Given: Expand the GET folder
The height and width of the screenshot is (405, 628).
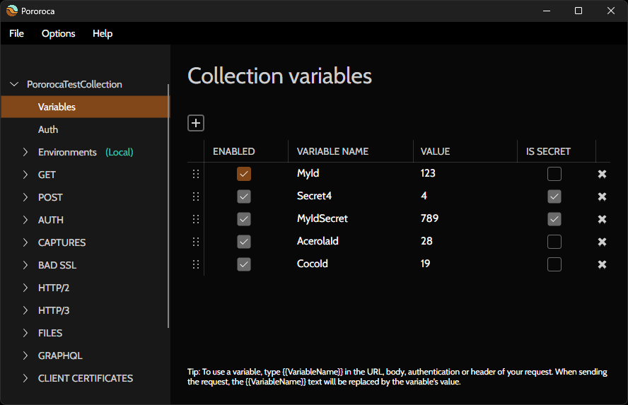Looking at the screenshot, I should pyautogui.click(x=25, y=175).
